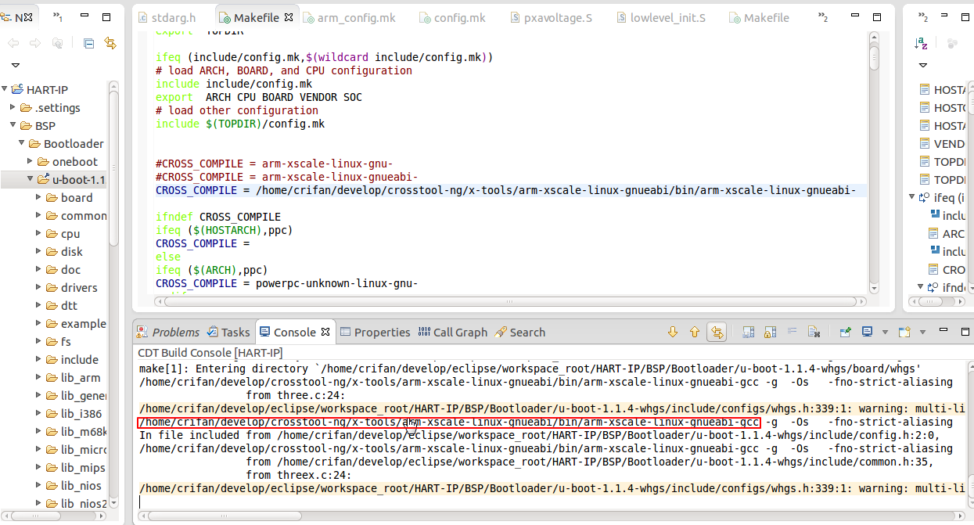Toggle Link with Editor in navigator
Viewport: 974px width, 525px height.
(110, 44)
